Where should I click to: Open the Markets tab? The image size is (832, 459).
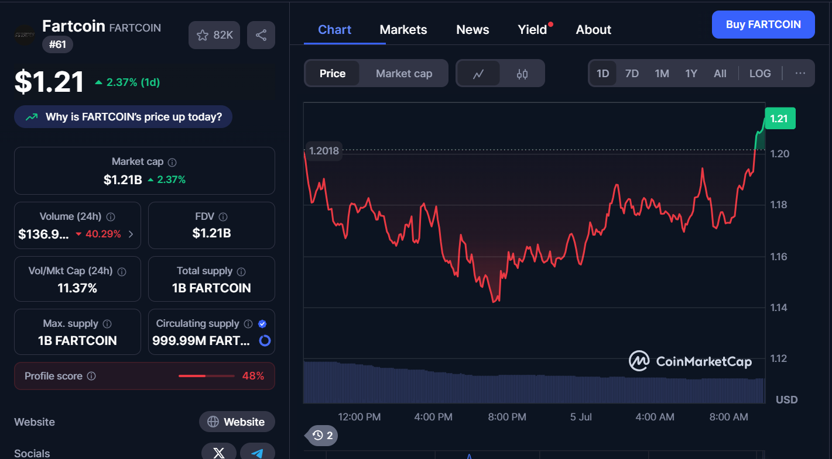coord(403,30)
